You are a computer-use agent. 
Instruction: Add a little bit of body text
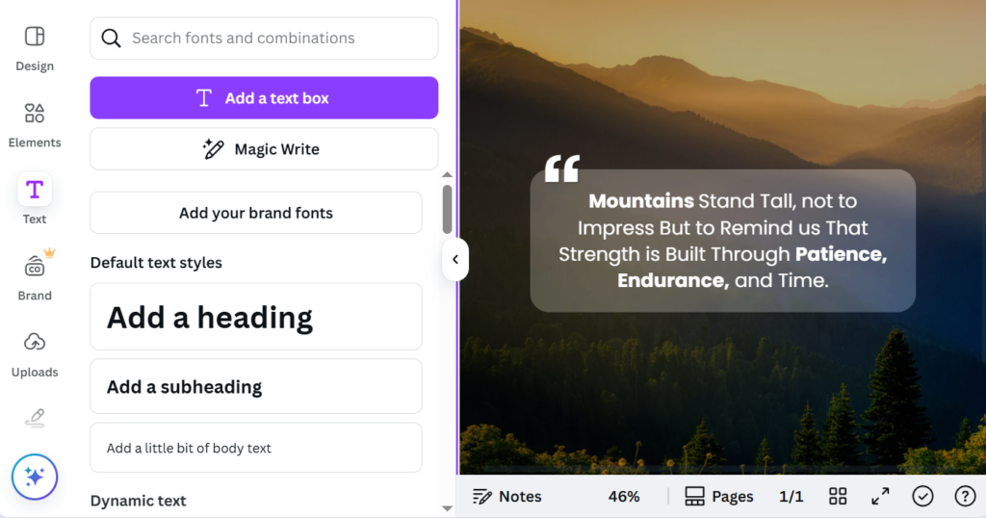(x=256, y=448)
